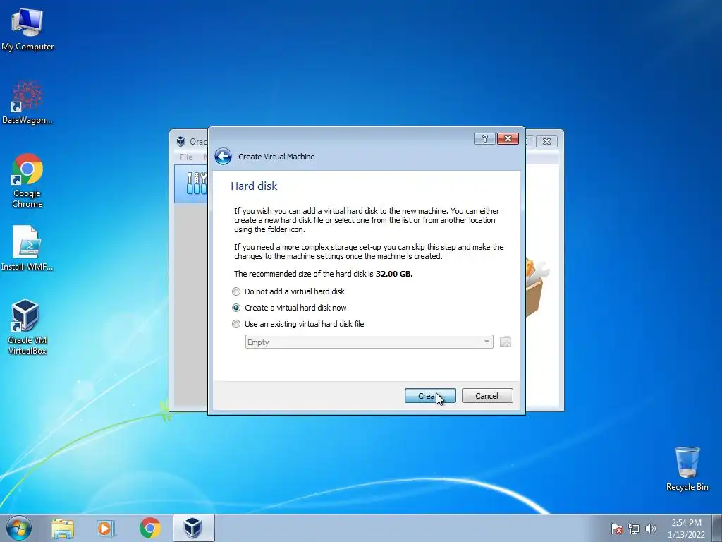Open File menu in VirtualBox Manager window

click(186, 157)
